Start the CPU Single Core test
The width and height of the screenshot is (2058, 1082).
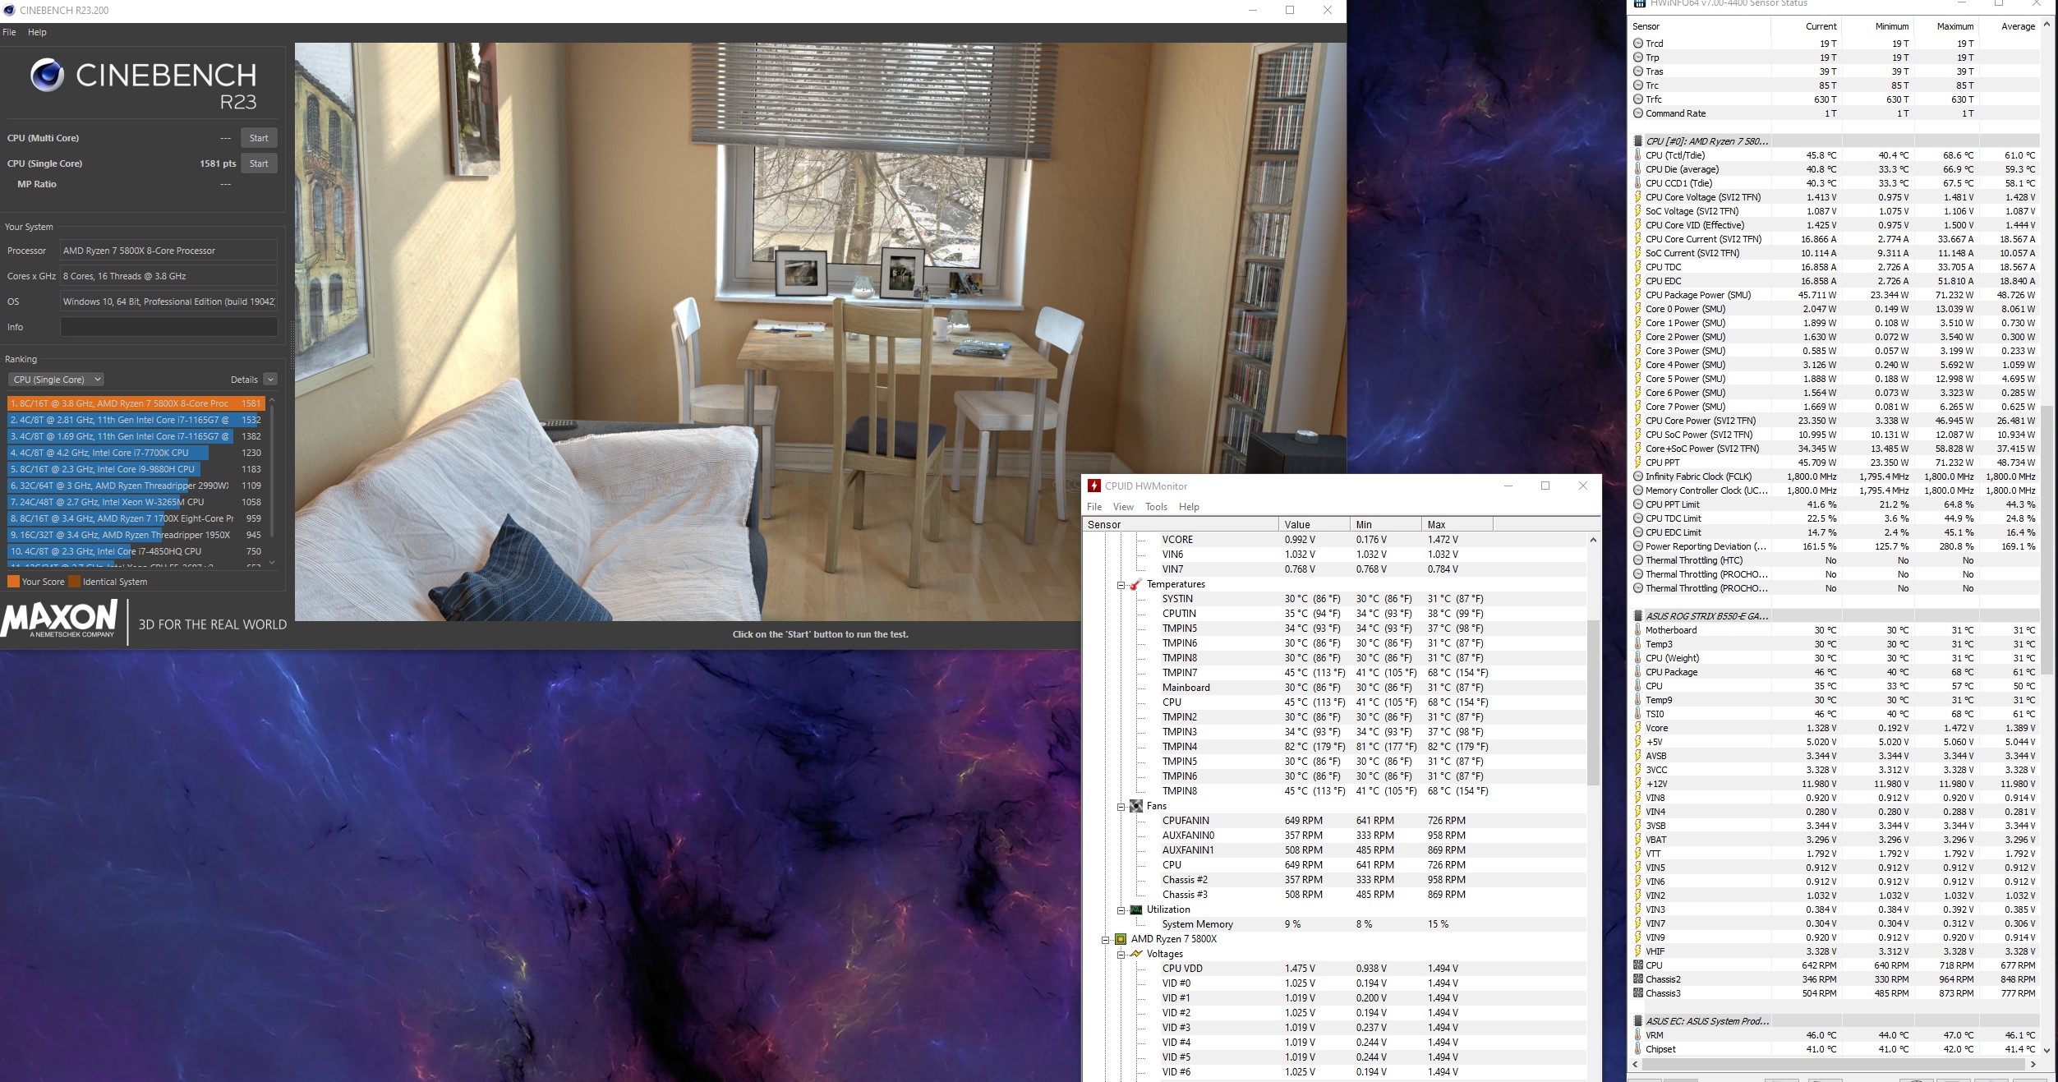[259, 163]
